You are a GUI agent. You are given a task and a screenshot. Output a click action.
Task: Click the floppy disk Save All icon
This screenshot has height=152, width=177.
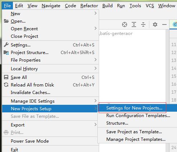pos(6,77)
